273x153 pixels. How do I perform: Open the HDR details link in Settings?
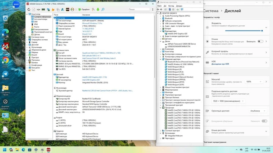[x=220, y=64]
